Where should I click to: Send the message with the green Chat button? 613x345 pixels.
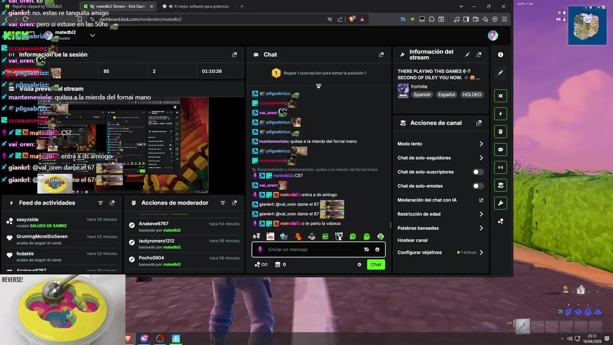point(376,264)
